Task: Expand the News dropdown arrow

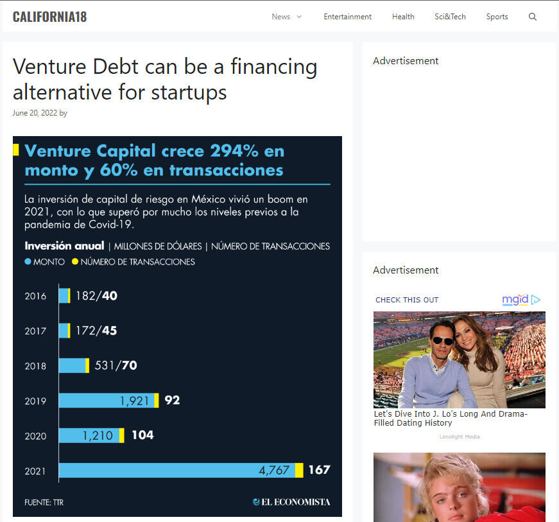Action: click(299, 17)
